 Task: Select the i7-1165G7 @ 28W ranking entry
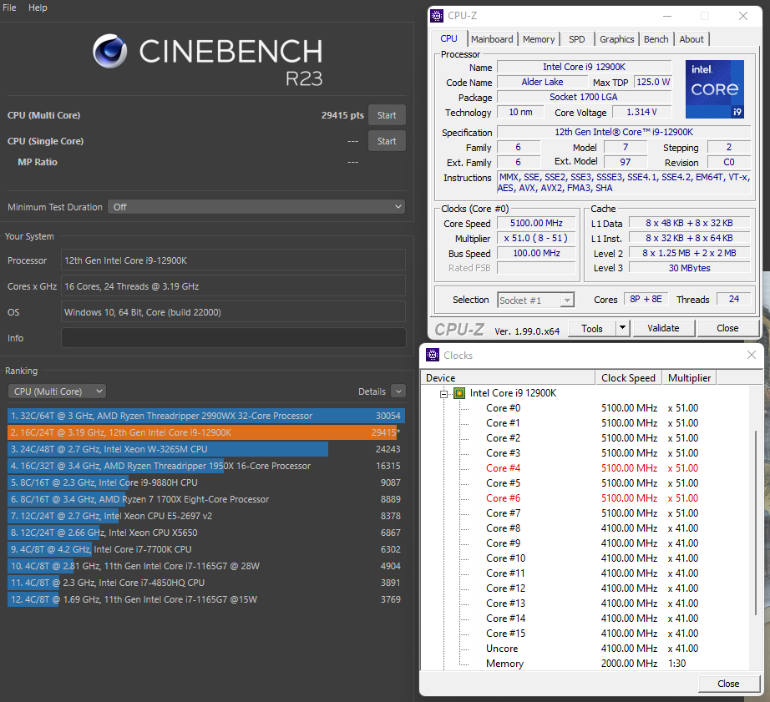(x=206, y=566)
